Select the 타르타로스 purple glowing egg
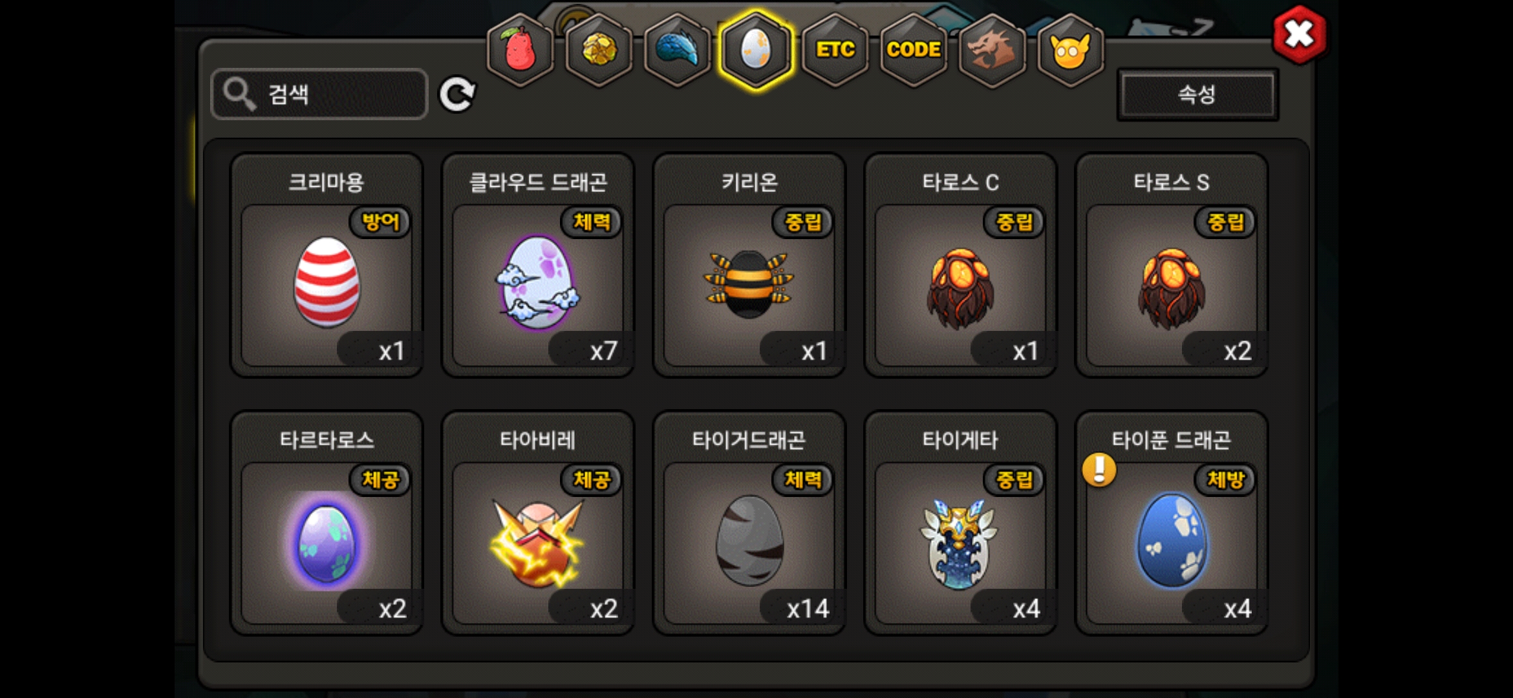 (327, 523)
